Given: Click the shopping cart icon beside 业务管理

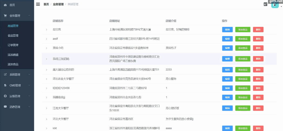Looking at the screenshot, I should [x=5, y=16].
